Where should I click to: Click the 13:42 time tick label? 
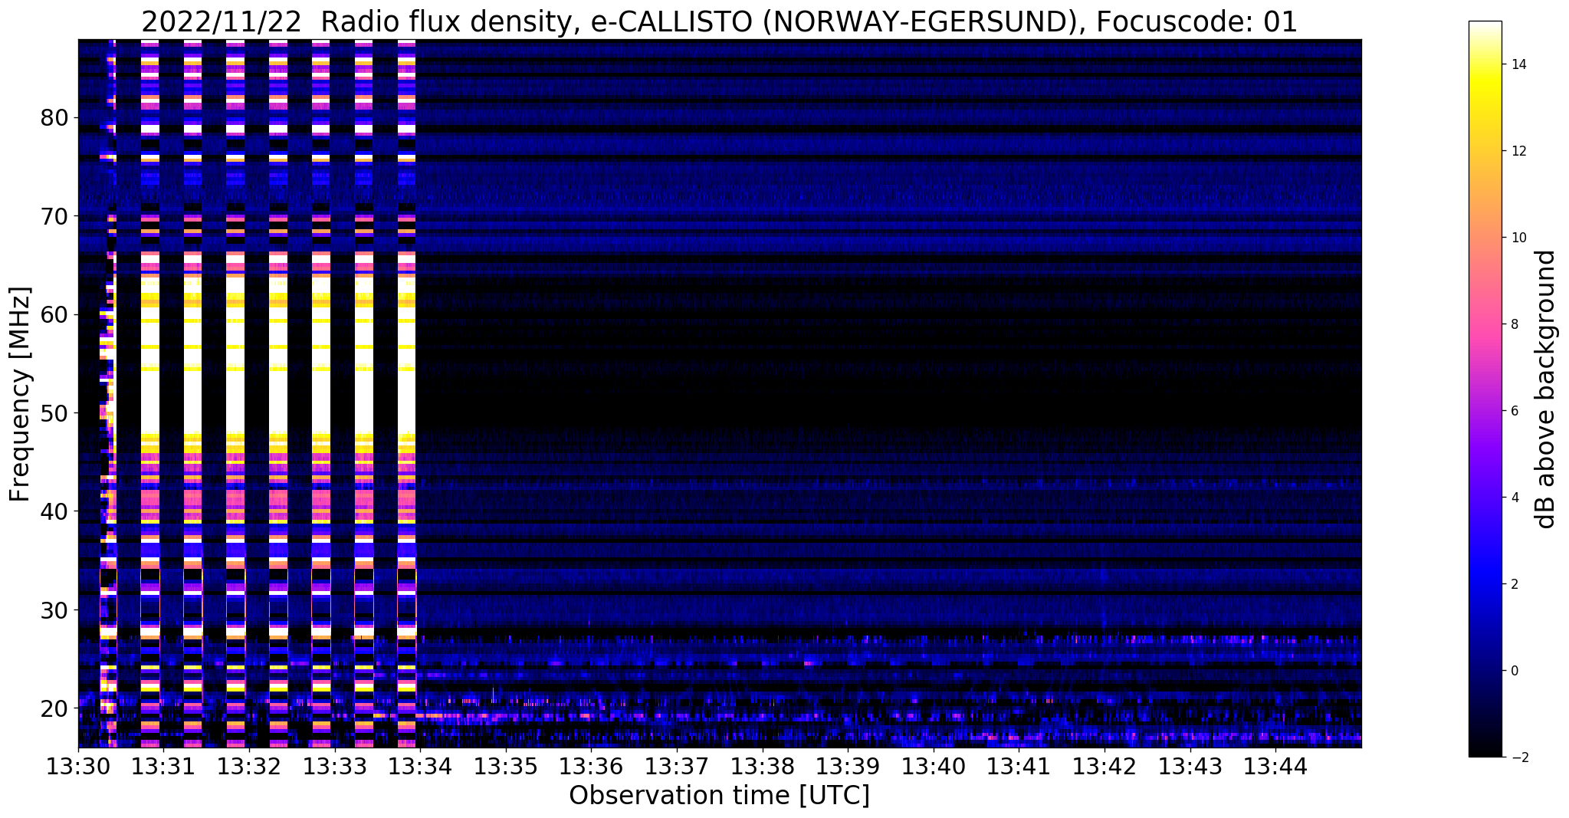tap(1105, 766)
